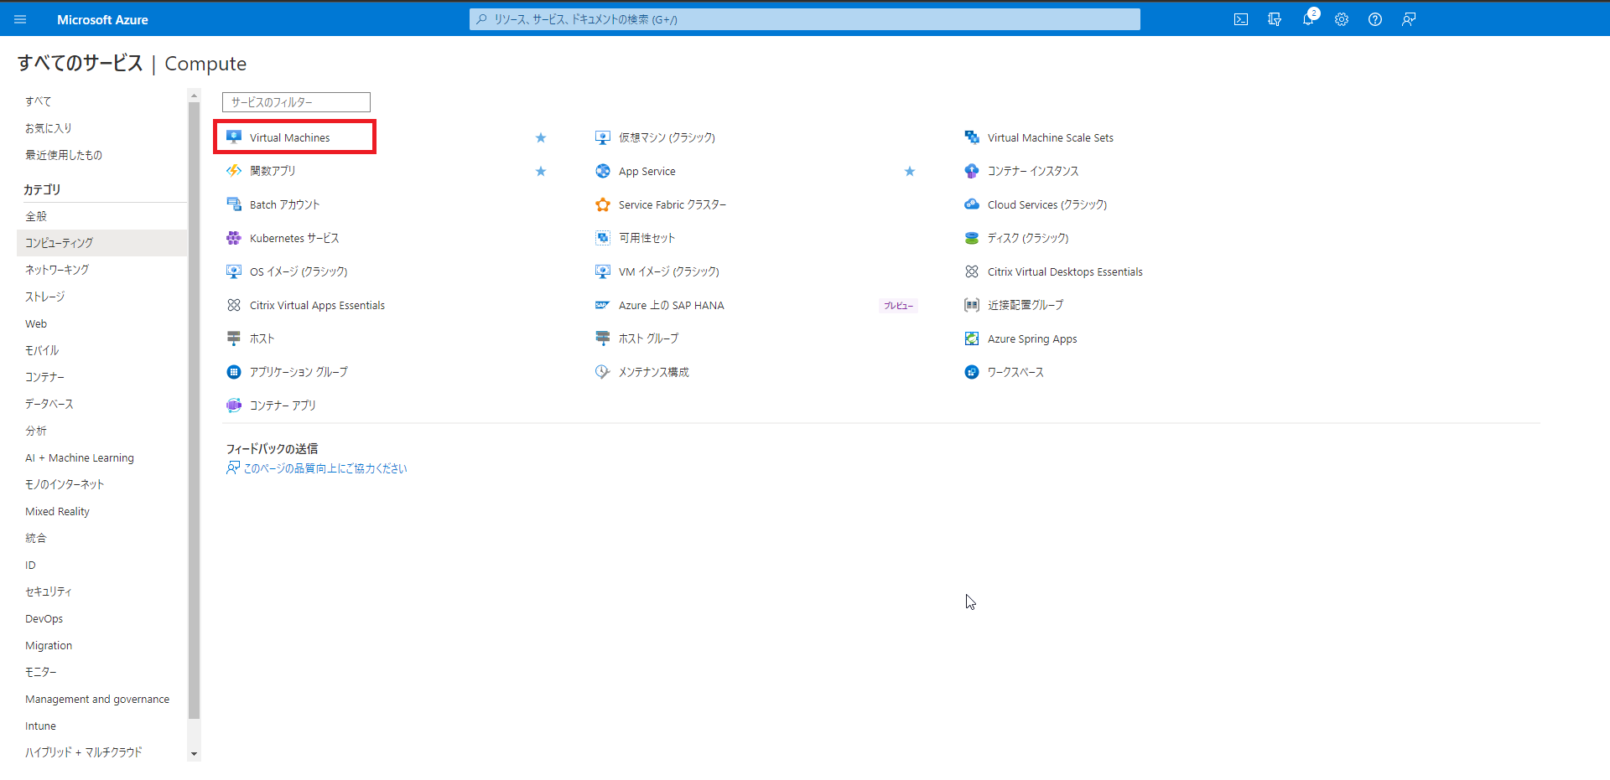Select the Migration category
The image size is (1610, 780).
[x=49, y=645]
